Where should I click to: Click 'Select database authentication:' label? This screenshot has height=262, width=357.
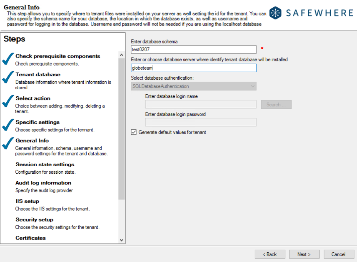pyautogui.click(x=162, y=78)
